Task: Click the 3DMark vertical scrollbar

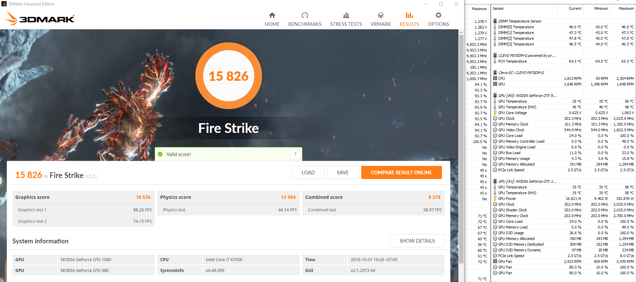Action: click(461, 149)
